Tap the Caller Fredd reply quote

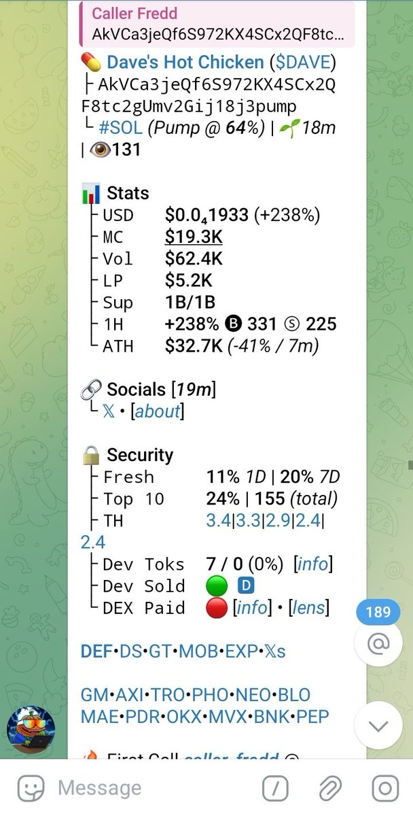[x=217, y=23]
